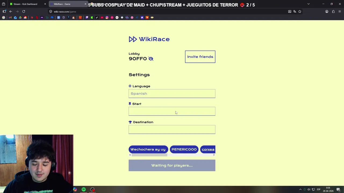Click the Waiting for players button
Screen dimensions: 344x193
pyautogui.click(x=172, y=165)
